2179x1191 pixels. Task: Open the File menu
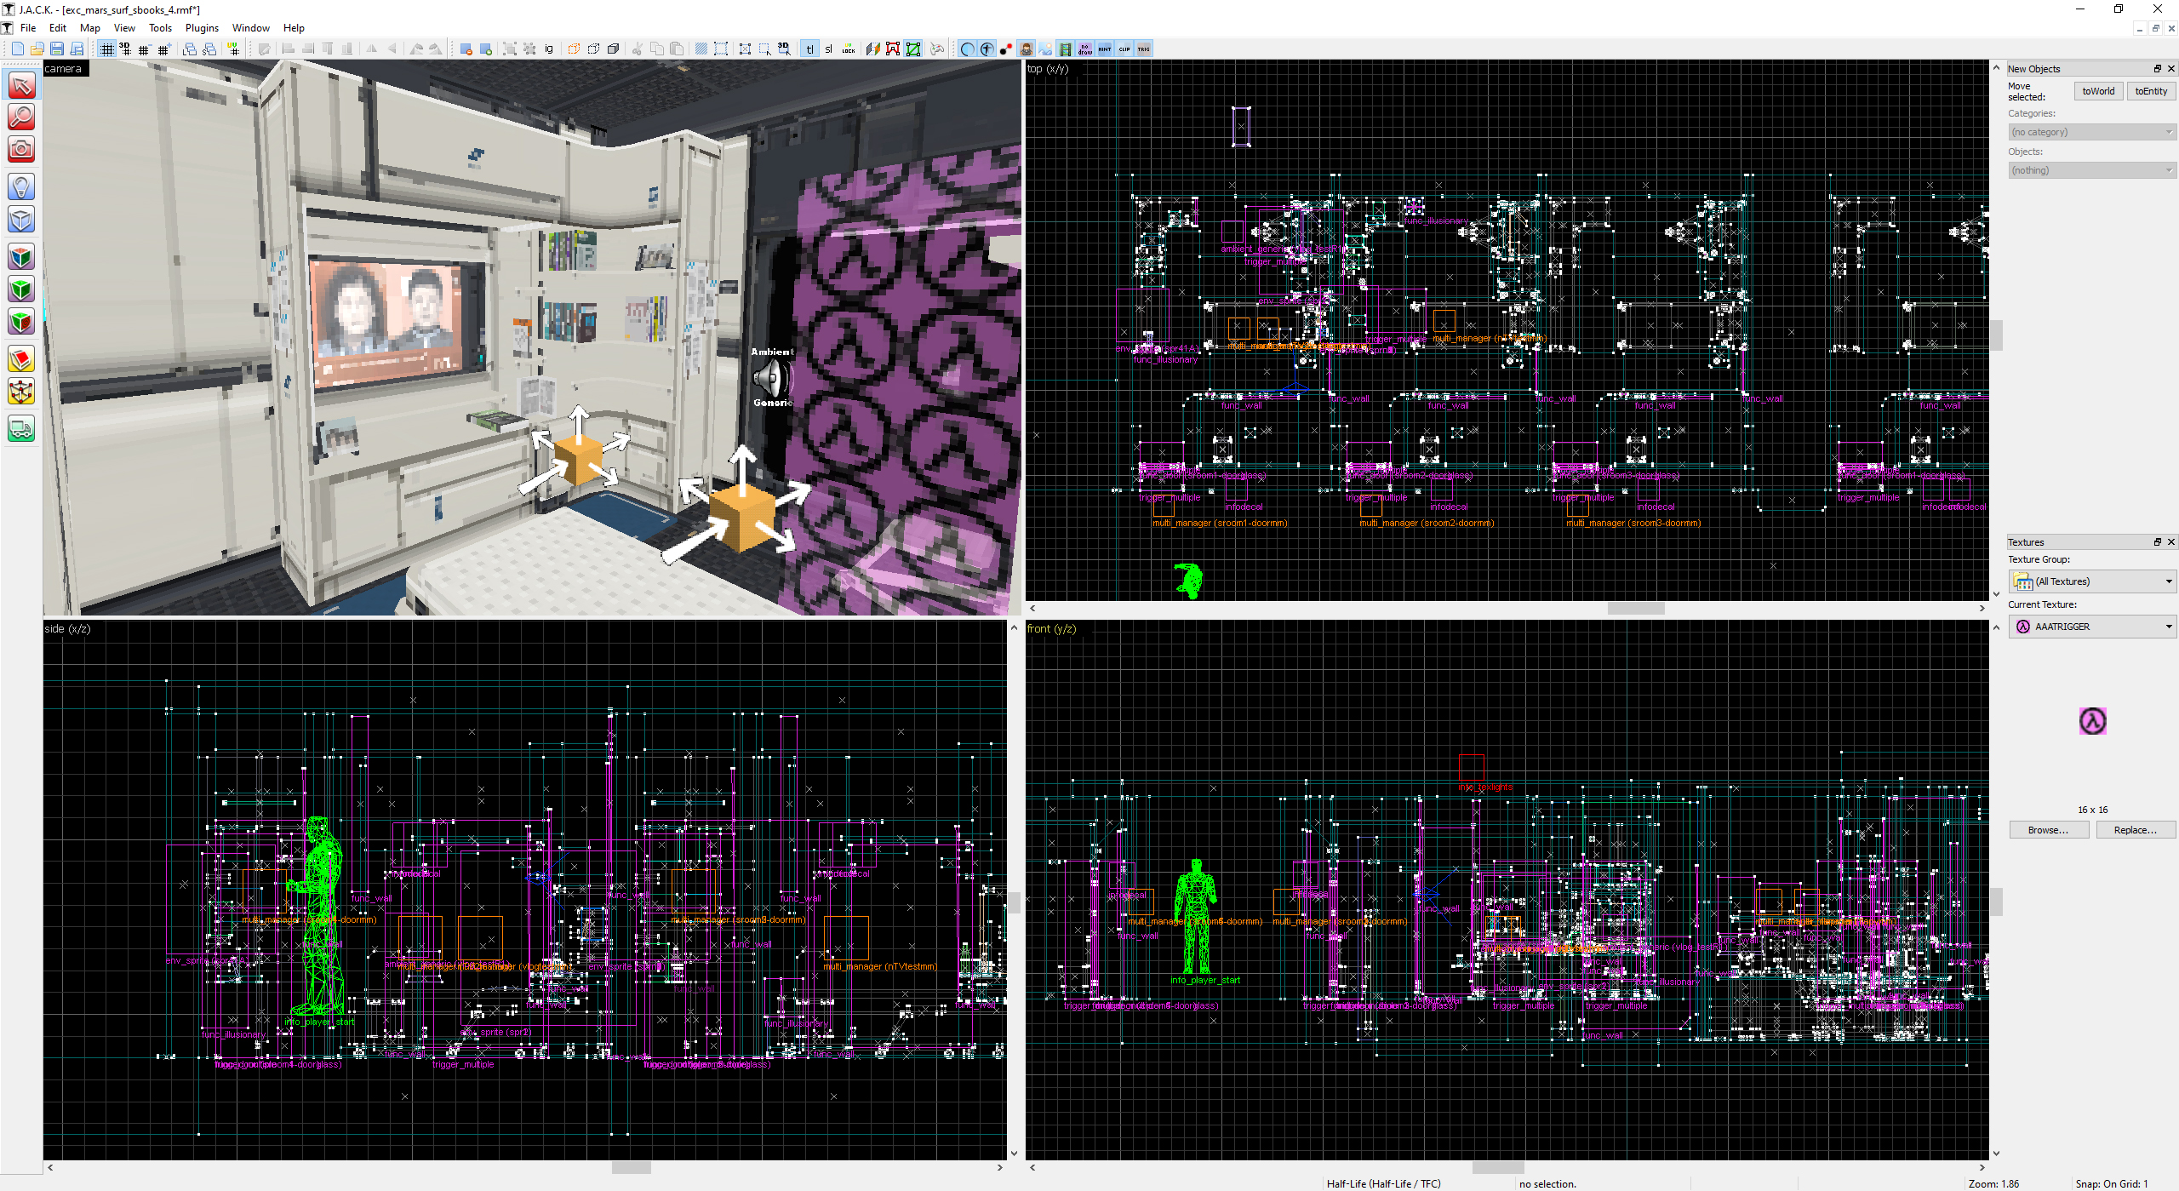click(28, 28)
